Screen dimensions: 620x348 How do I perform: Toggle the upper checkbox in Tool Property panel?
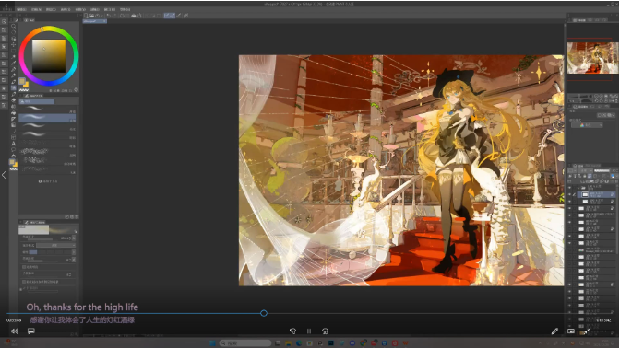24,267
